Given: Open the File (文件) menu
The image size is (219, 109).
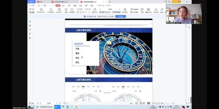Looking at the screenshot, I should (x=32, y=6).
